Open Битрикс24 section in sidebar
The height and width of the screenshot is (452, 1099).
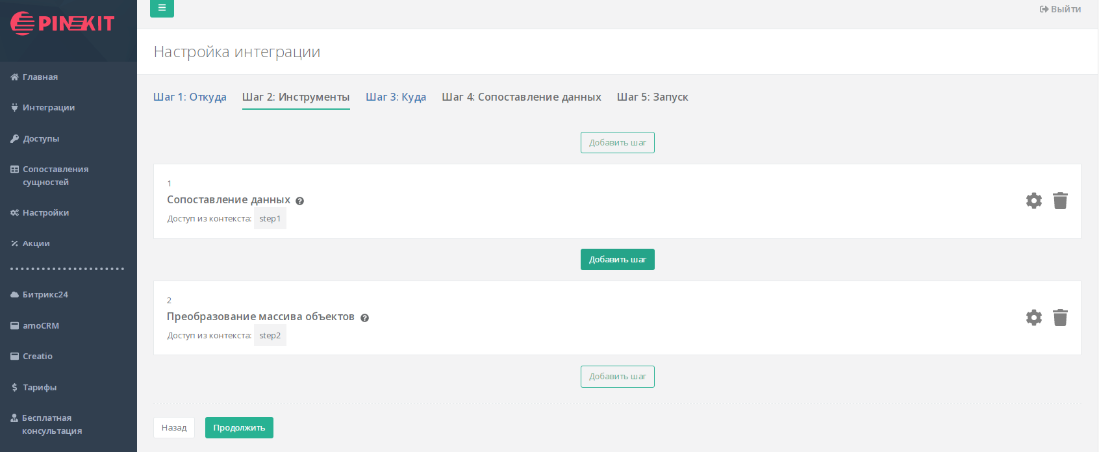click(x=45, y=295)
